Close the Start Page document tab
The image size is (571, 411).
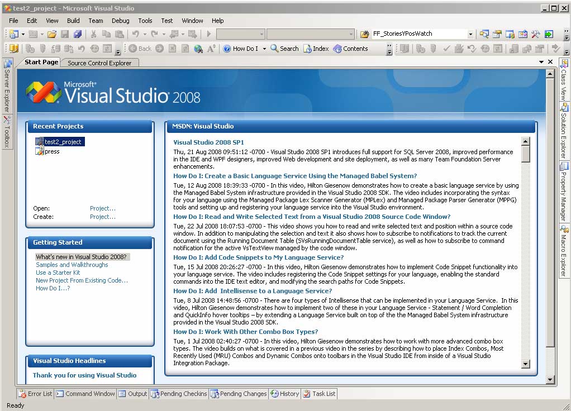551,62
